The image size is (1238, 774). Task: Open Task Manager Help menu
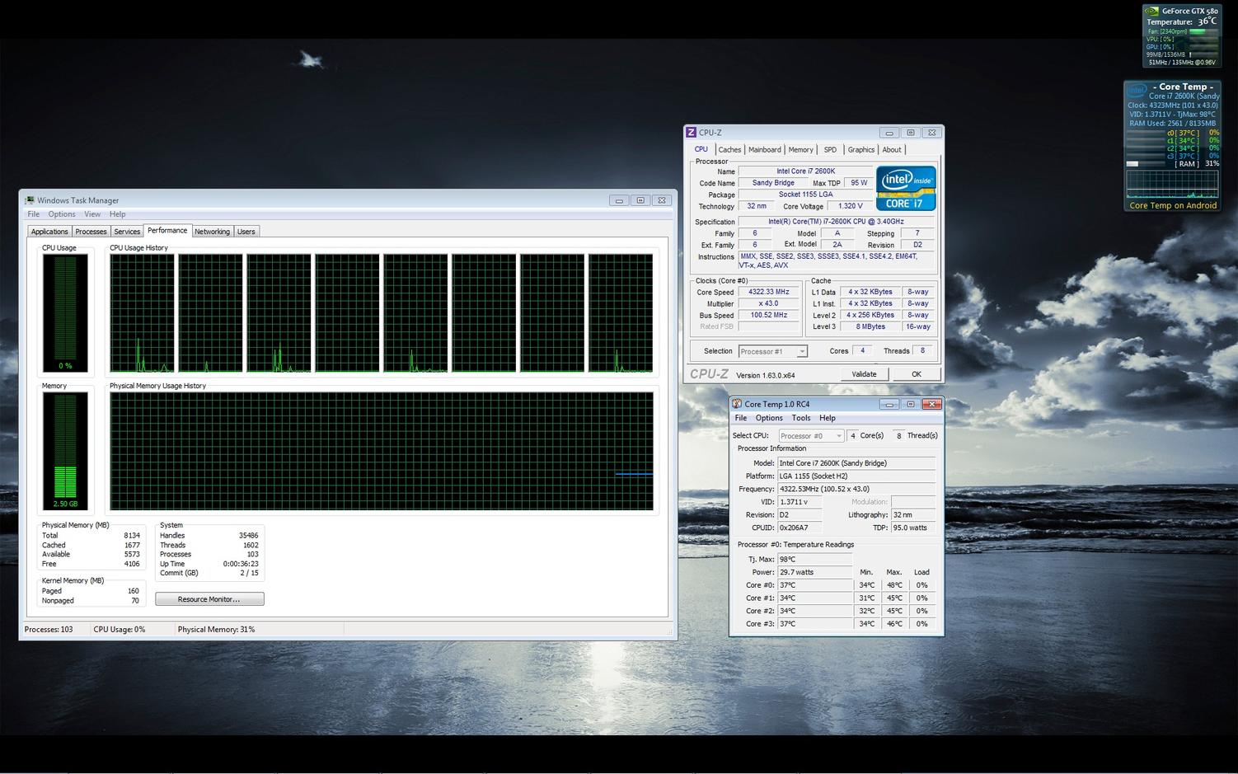(118, 214)
